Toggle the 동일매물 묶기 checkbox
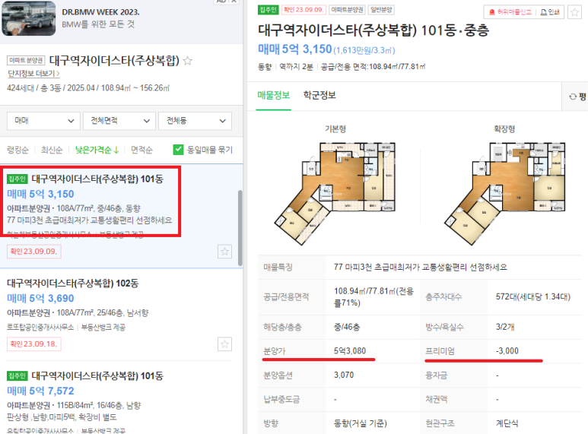 (x=178, y=150)
